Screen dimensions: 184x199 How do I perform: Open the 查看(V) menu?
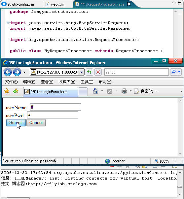(x=47, y=82)
